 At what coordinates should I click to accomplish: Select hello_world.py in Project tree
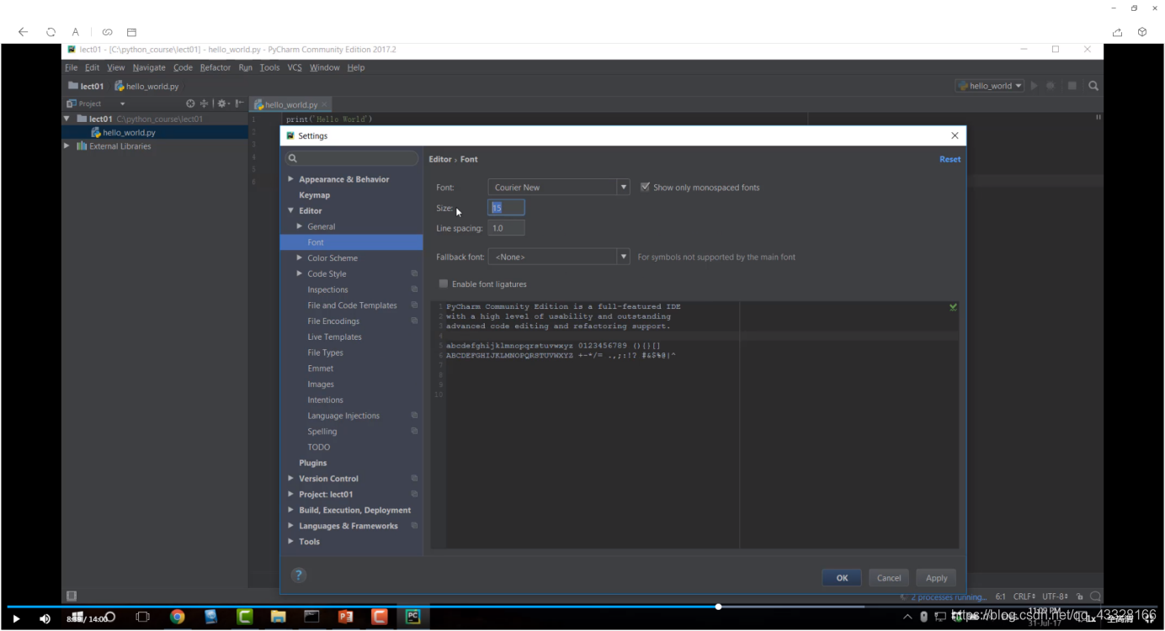click(129, 132)
